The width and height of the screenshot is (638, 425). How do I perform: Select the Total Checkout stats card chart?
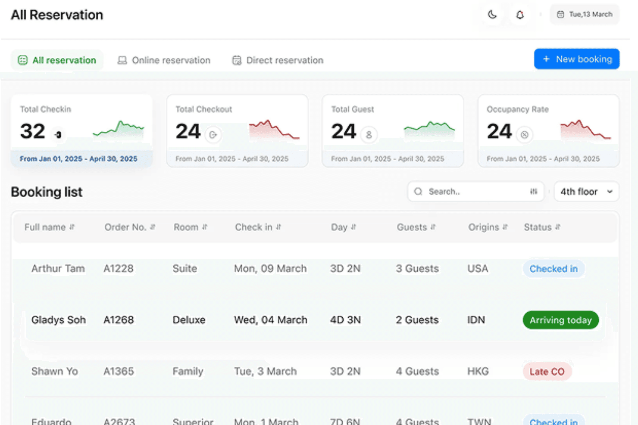[x=274, y=130]
